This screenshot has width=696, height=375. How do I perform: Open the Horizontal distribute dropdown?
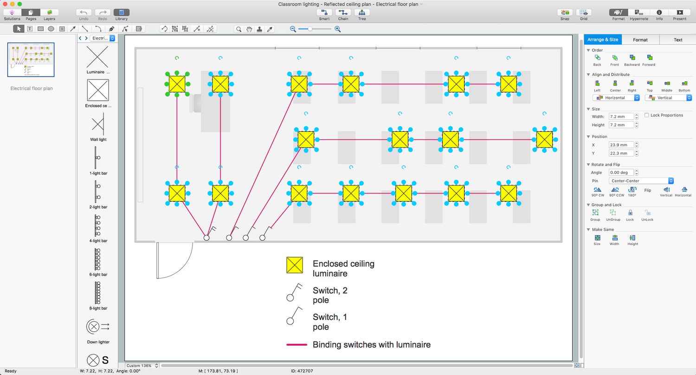click(x=617, y=98)
